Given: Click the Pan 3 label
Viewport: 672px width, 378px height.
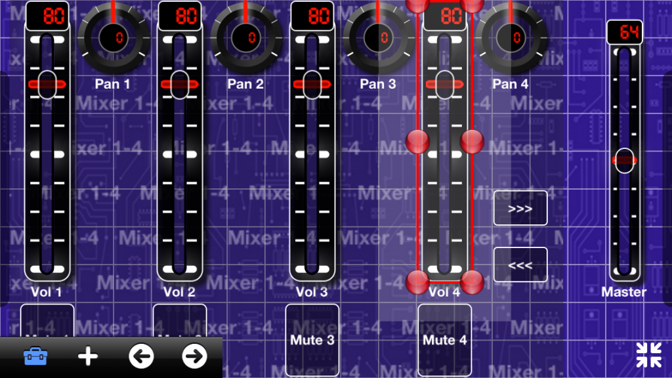Looking at the screenshot, I should pyautogui.click(x=377, y=84).
